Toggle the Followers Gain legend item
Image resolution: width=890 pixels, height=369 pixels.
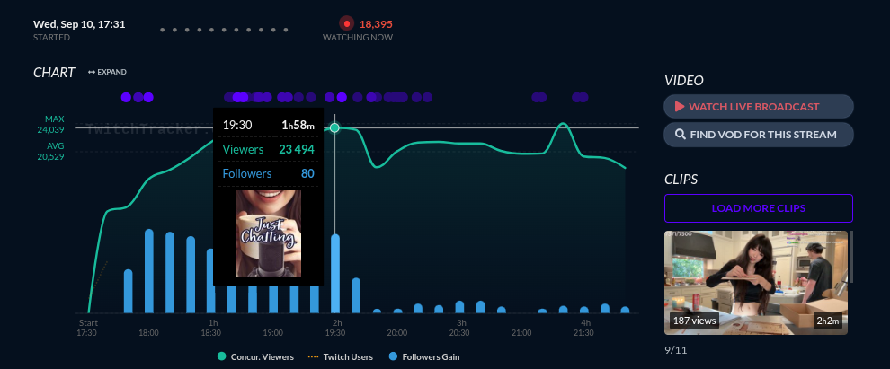tap(424, 357)
